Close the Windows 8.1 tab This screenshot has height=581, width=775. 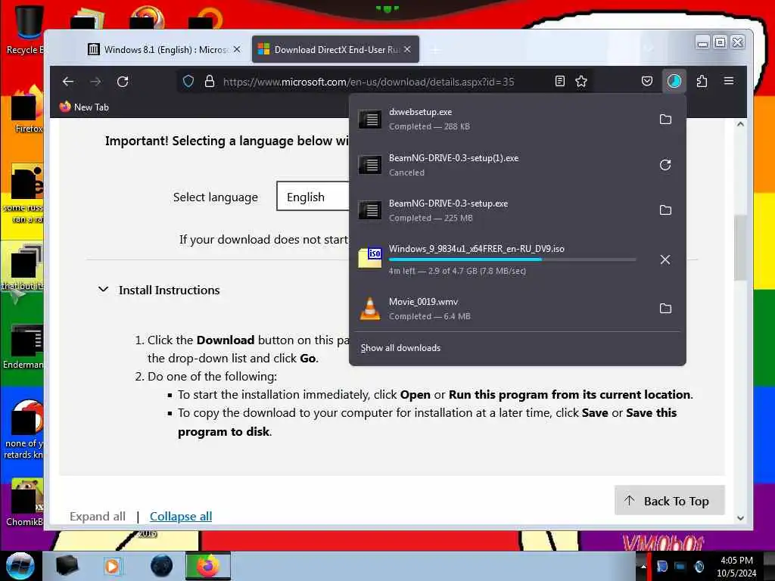click(237, 49)
